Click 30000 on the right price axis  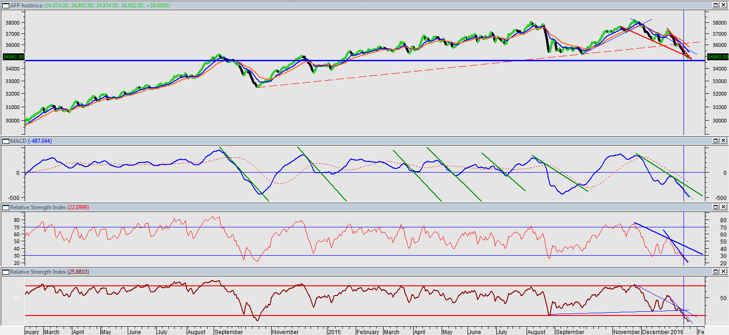click(719, 121)
